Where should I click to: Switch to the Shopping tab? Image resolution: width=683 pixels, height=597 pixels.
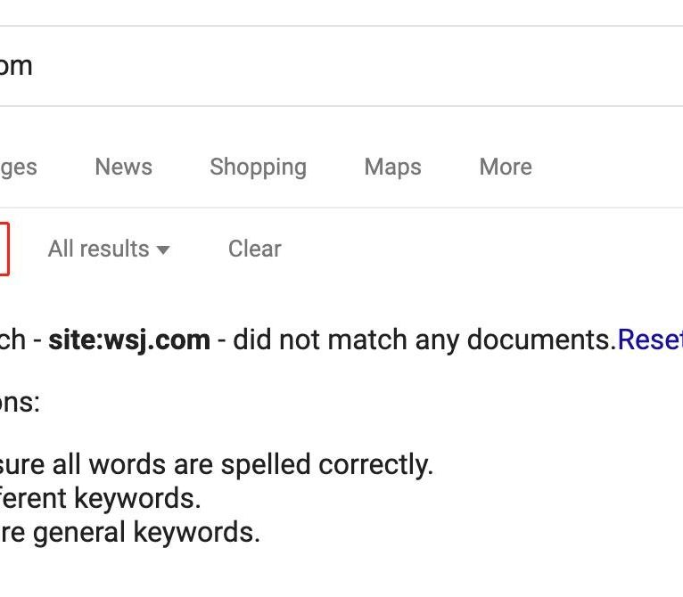coord(258,167)
